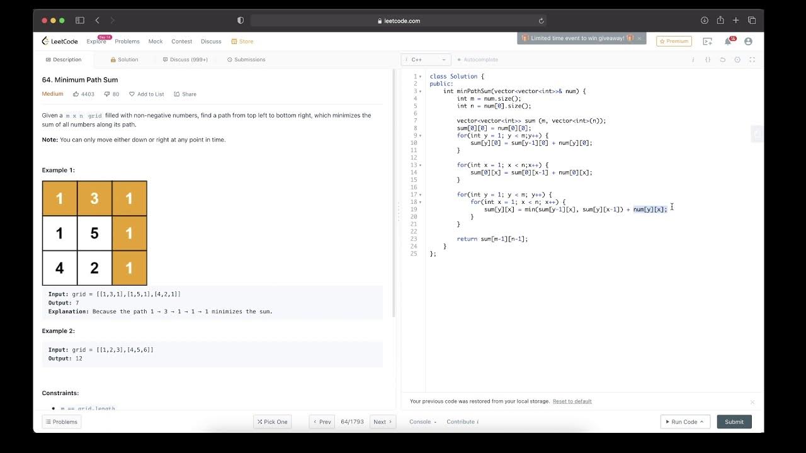Open the Contest page
Screen dimensions: 806x453
181,42
